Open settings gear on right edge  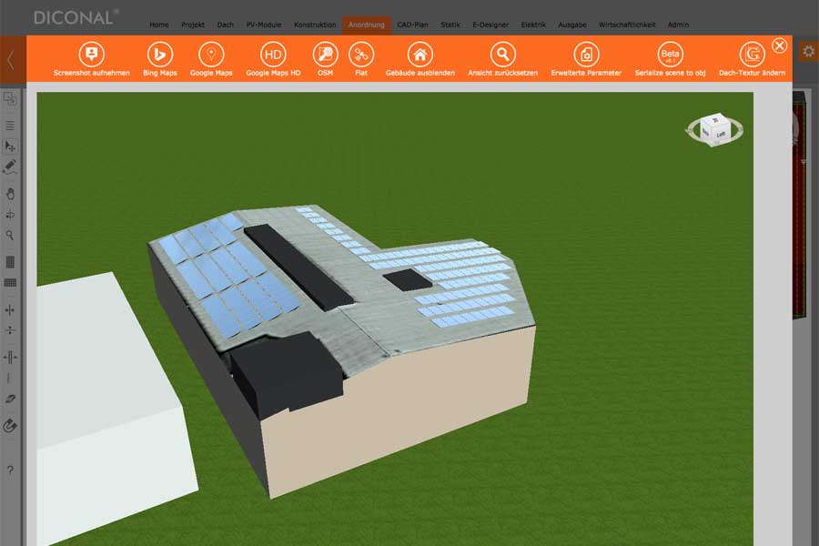[x=807, y=52]
